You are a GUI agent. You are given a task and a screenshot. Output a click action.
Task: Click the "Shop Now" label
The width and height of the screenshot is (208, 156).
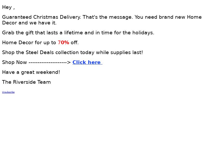pos(15,62)
